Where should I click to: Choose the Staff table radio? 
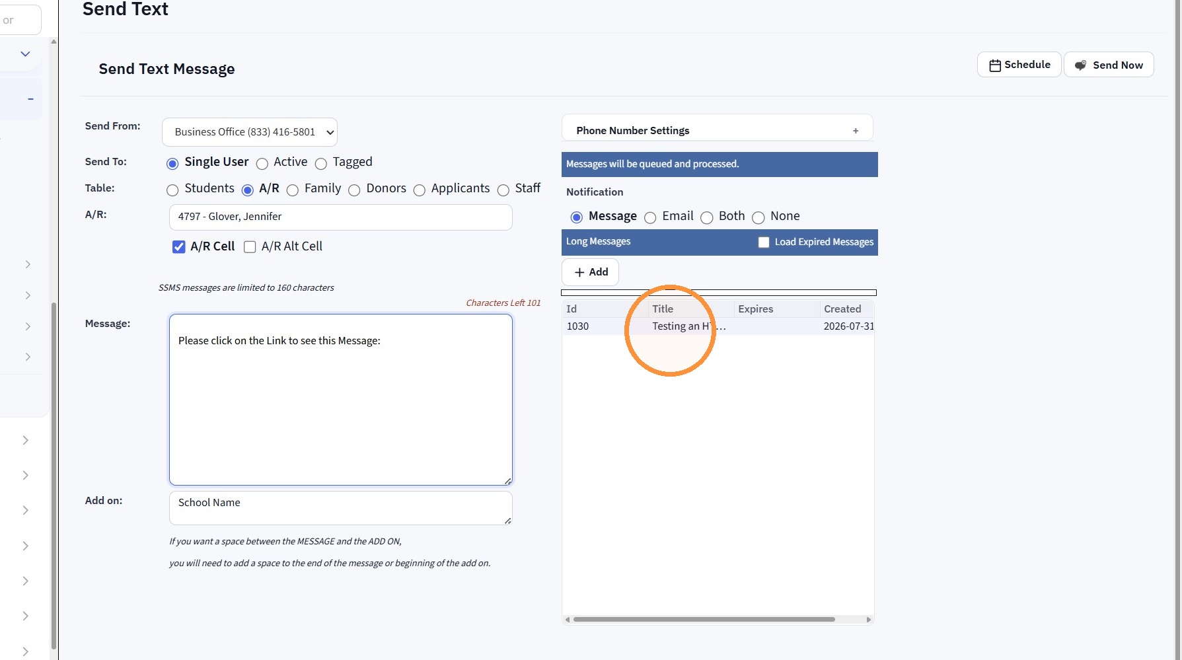point(503,190)
